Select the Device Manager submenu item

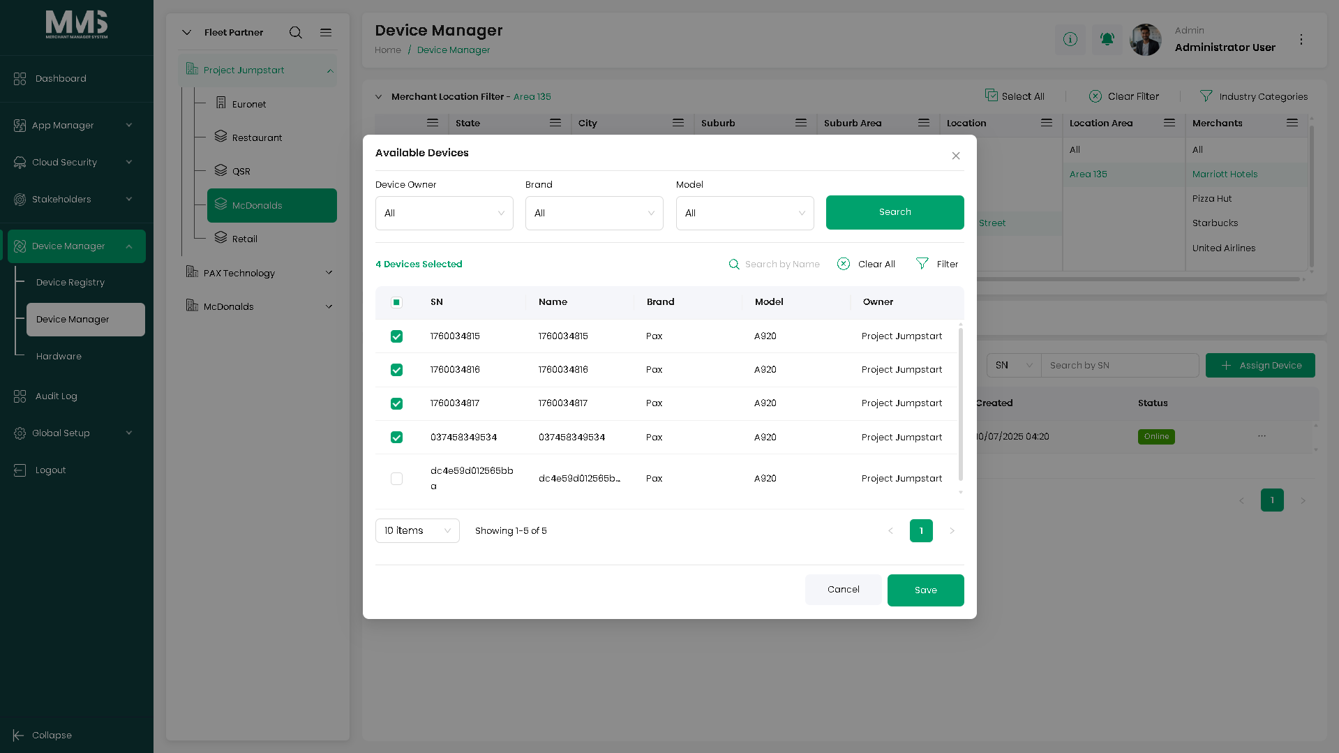point(86,320)
